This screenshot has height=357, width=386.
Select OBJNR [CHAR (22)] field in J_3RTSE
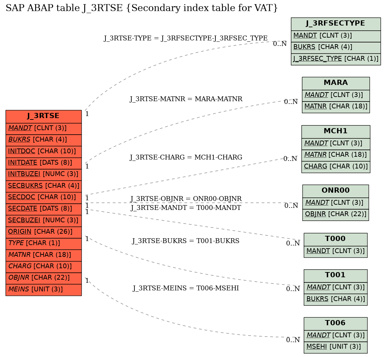tap(43, 278)
